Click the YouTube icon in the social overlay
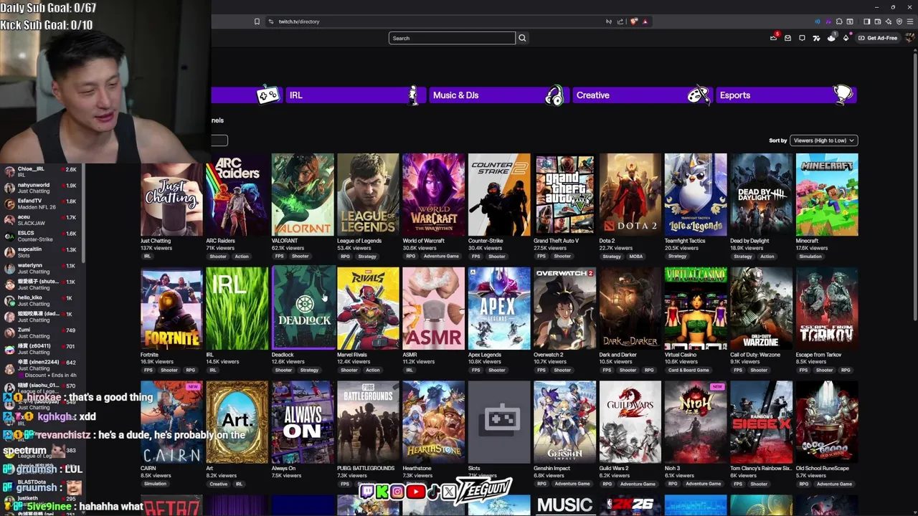 (415, 492)
